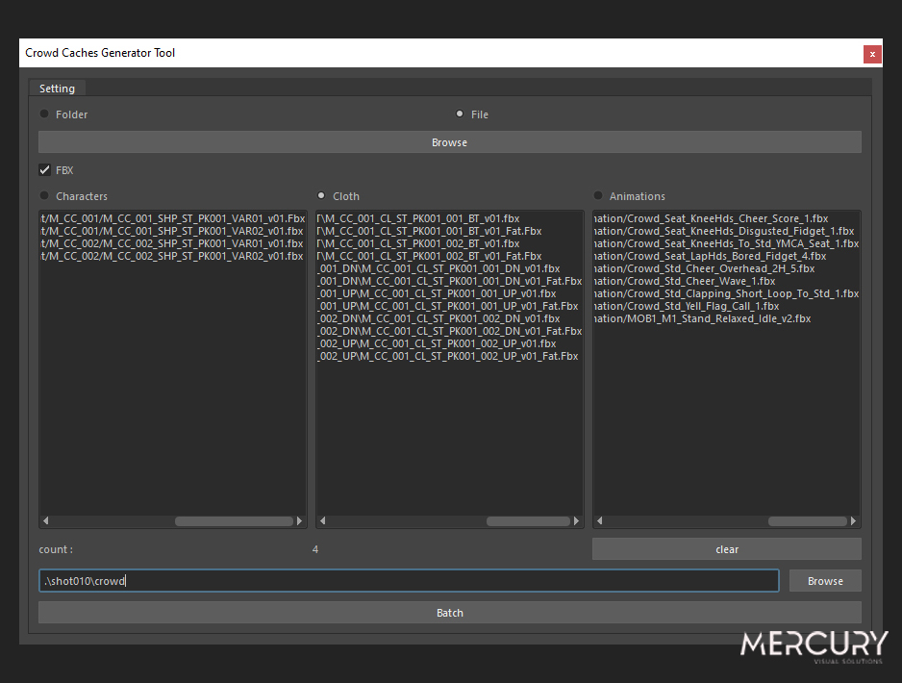Select the Folder radio button
This screenshot has height=683, width=902.
[44, 114]
